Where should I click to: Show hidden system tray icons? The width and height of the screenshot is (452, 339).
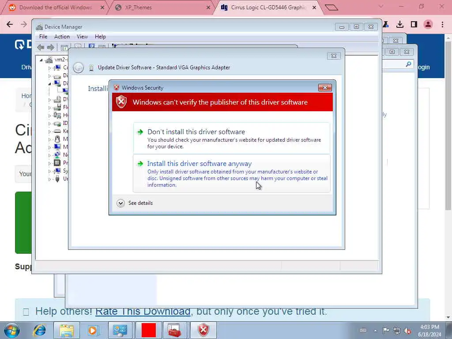(x=375, y=331)
